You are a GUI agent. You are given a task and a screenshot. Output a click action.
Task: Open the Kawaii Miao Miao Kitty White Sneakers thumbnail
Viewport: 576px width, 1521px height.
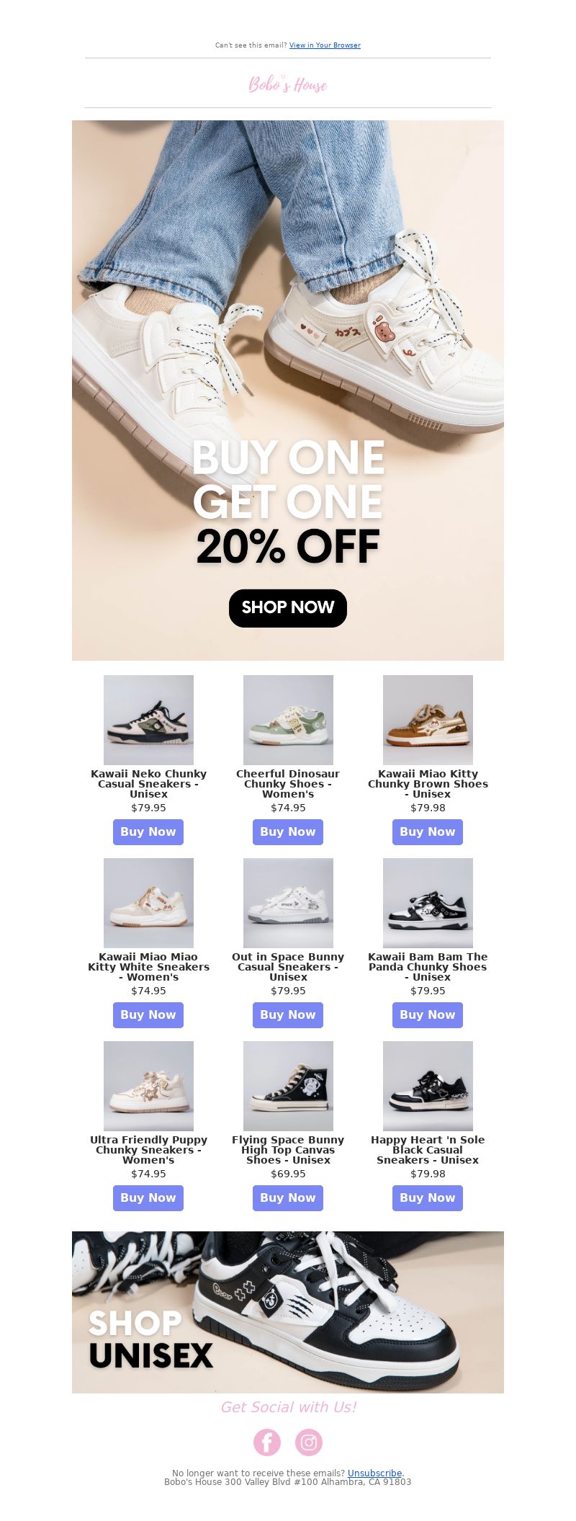click(x=148, y=903)
